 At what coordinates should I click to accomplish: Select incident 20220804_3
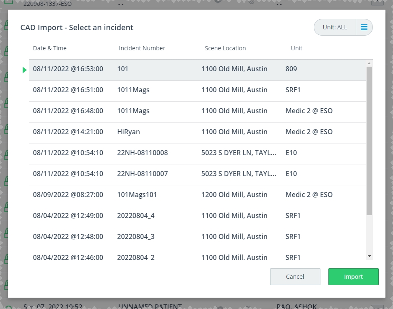point(197,237)
